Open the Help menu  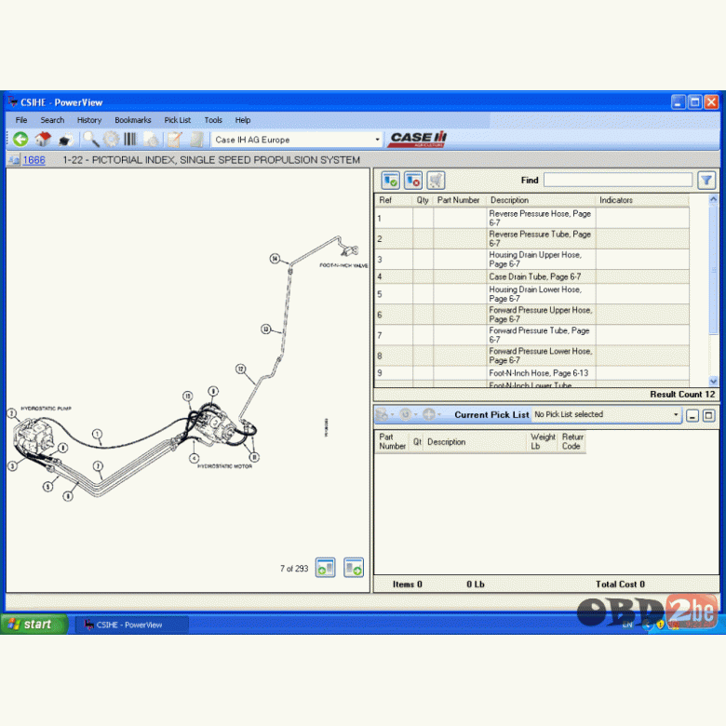point(243,120)
